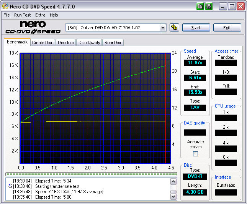
Task: Click the info icon beside the transfer rate log entry
Action: tap(10, 186)
